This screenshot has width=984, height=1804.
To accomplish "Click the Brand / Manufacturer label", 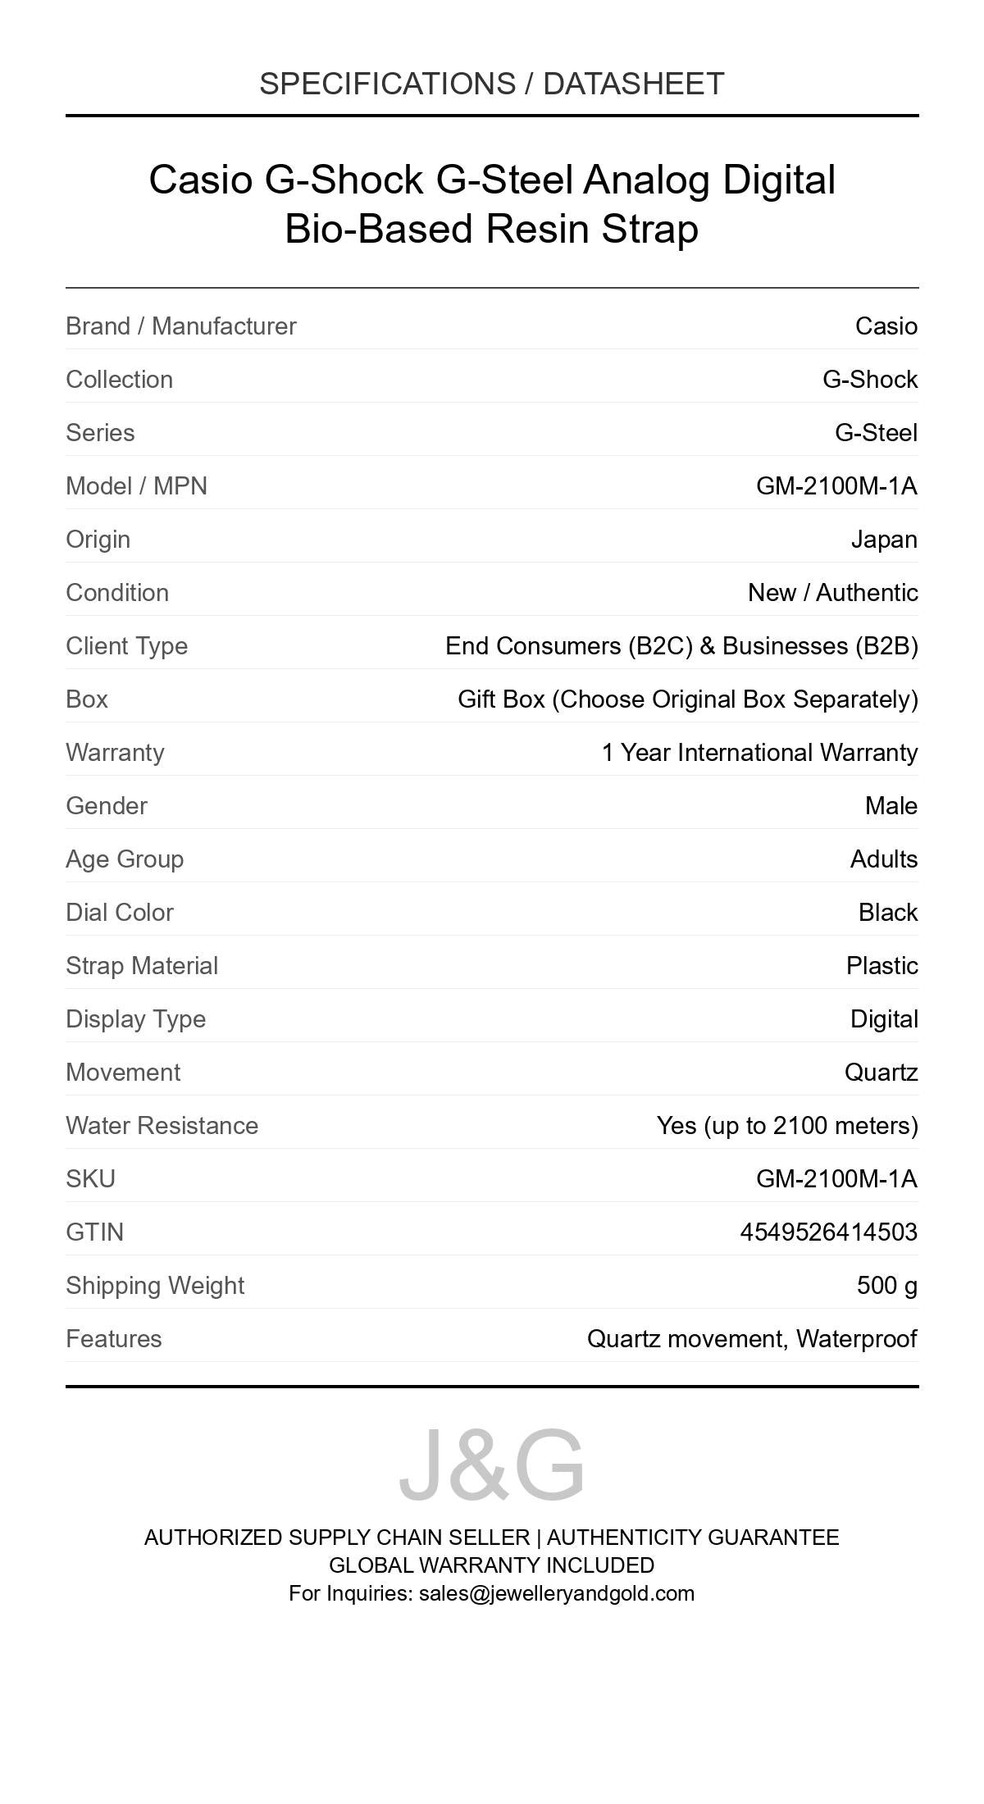I will point(180,326).
